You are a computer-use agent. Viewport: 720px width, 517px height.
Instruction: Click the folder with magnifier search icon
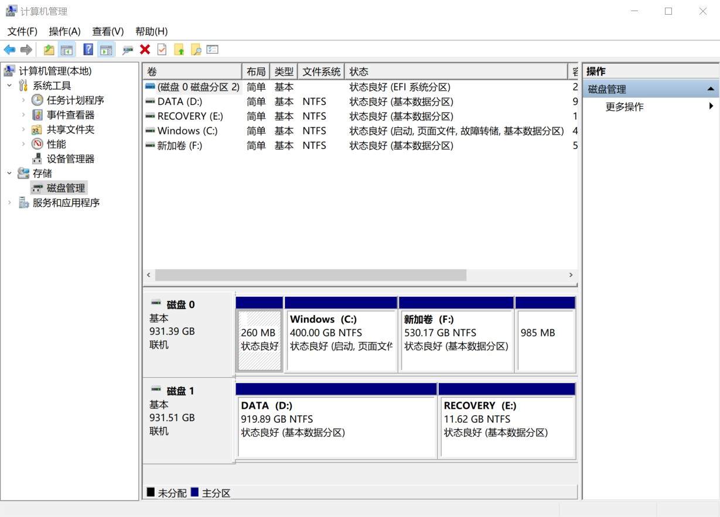196,50
